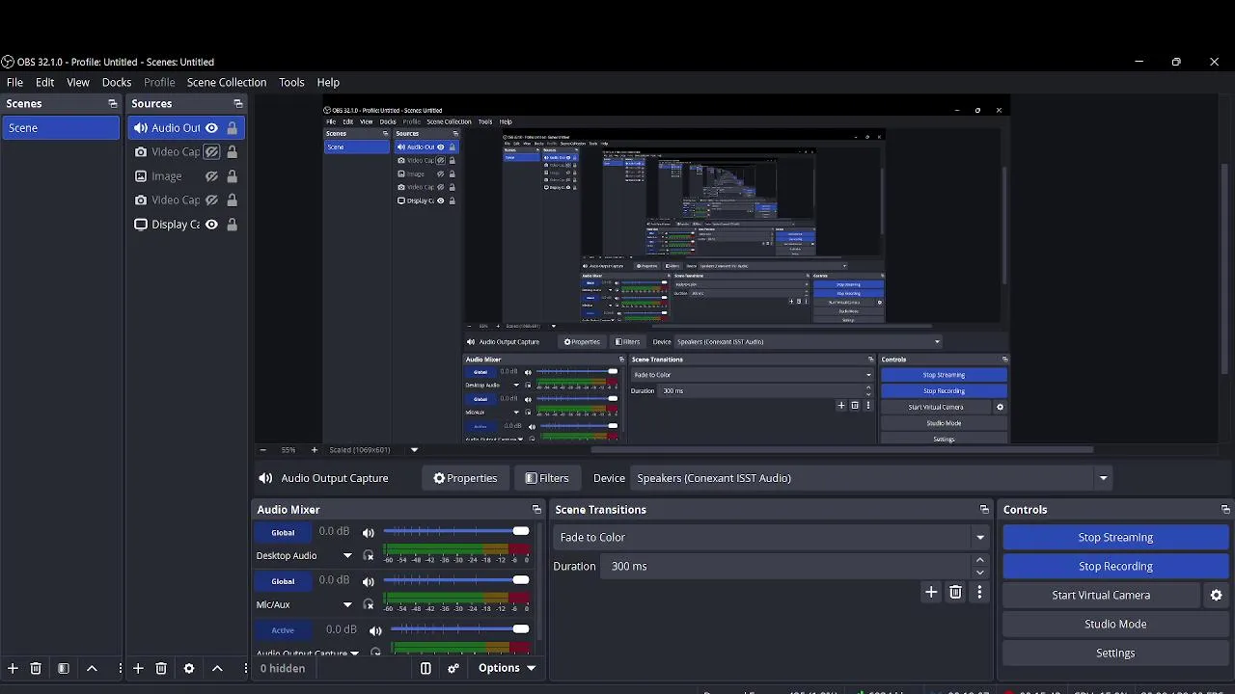
Task: Float the Audio Mixer dock
Action: [x=536, y=509]
